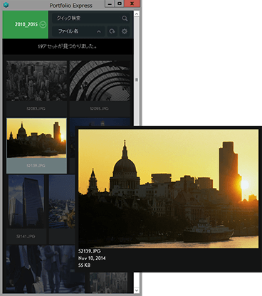Click the refresh sync icon

(x=112, y=31)
